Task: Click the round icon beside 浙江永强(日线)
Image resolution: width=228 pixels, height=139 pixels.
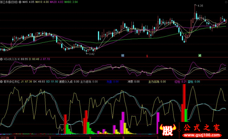Action: click(24, 2)
